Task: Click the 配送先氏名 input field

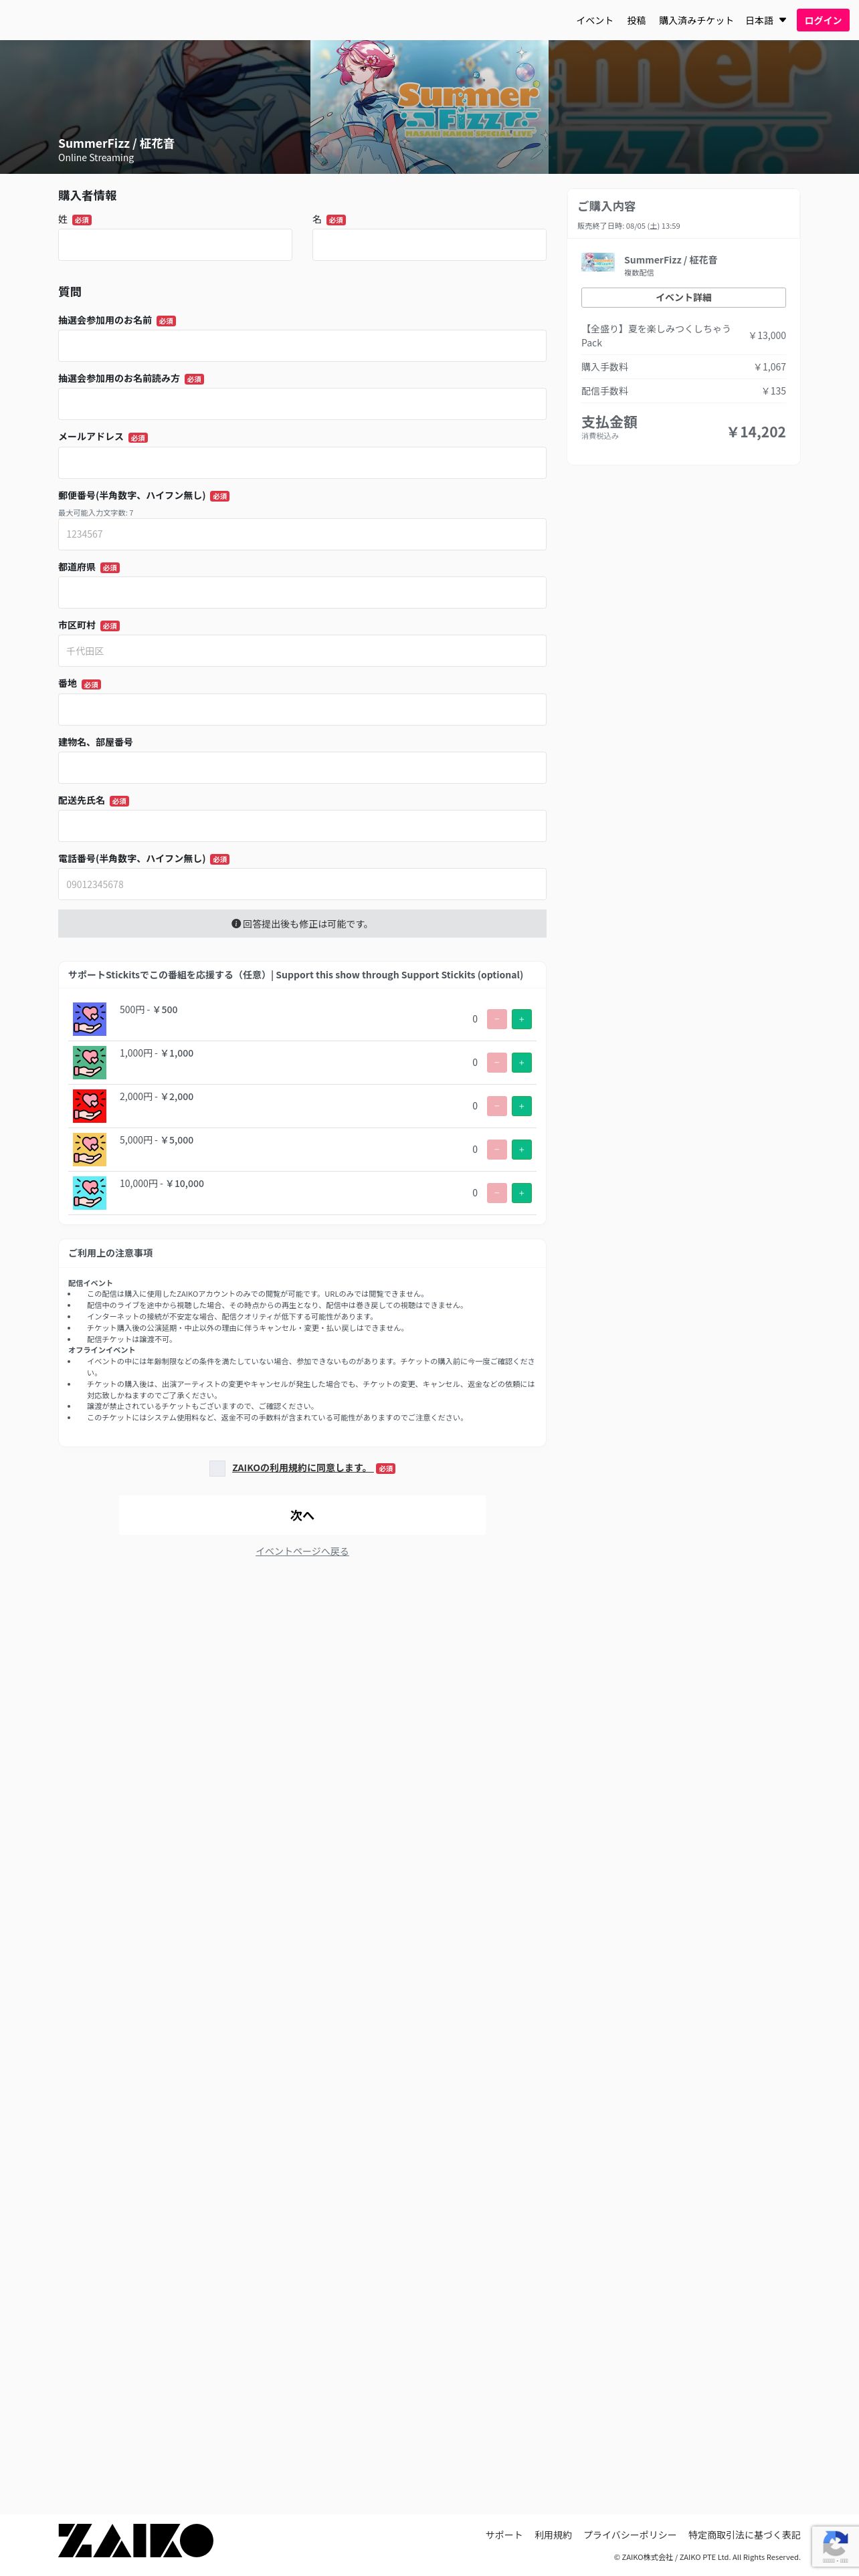Action: click(302, 826)
